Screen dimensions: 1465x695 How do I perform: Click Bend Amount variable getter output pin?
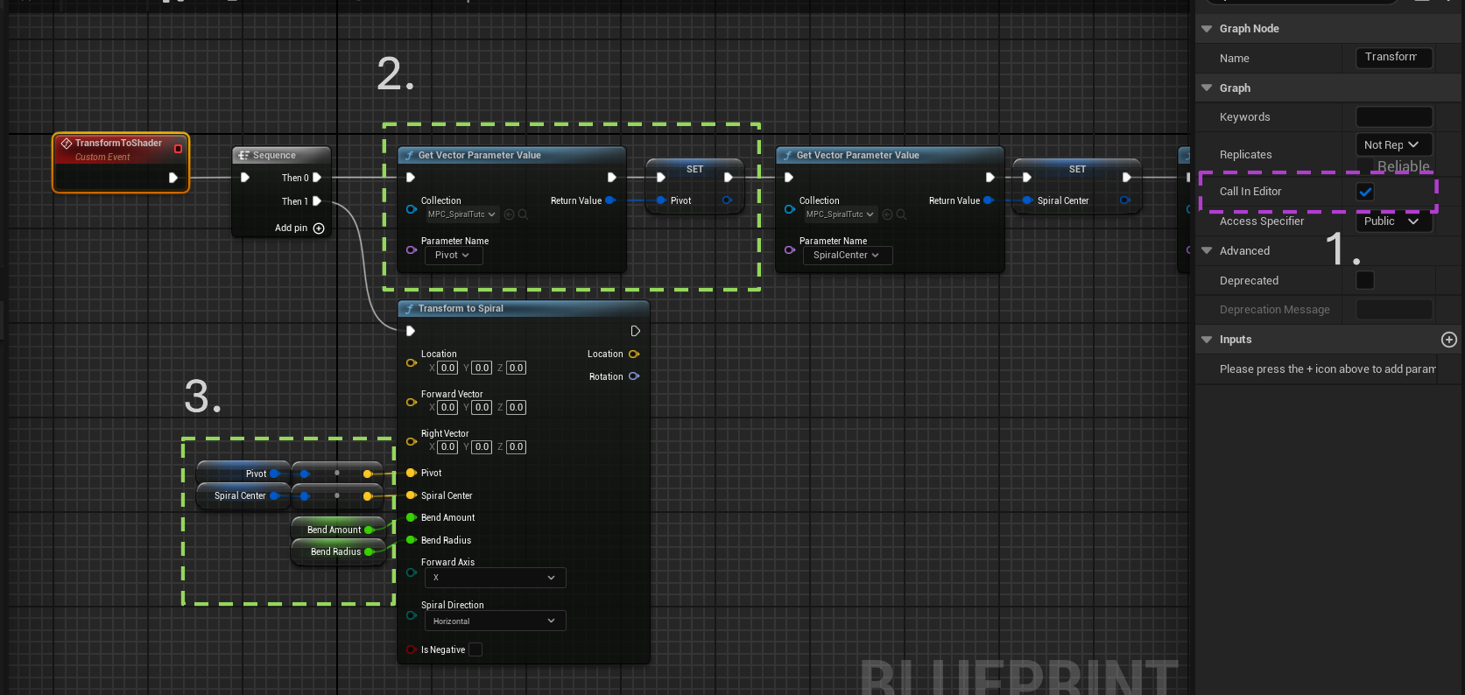[x=369, y=530]
